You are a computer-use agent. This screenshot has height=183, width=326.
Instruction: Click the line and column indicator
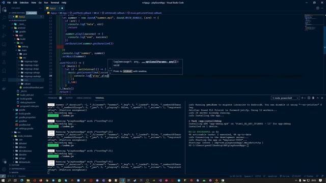click(x=236, y=176)
